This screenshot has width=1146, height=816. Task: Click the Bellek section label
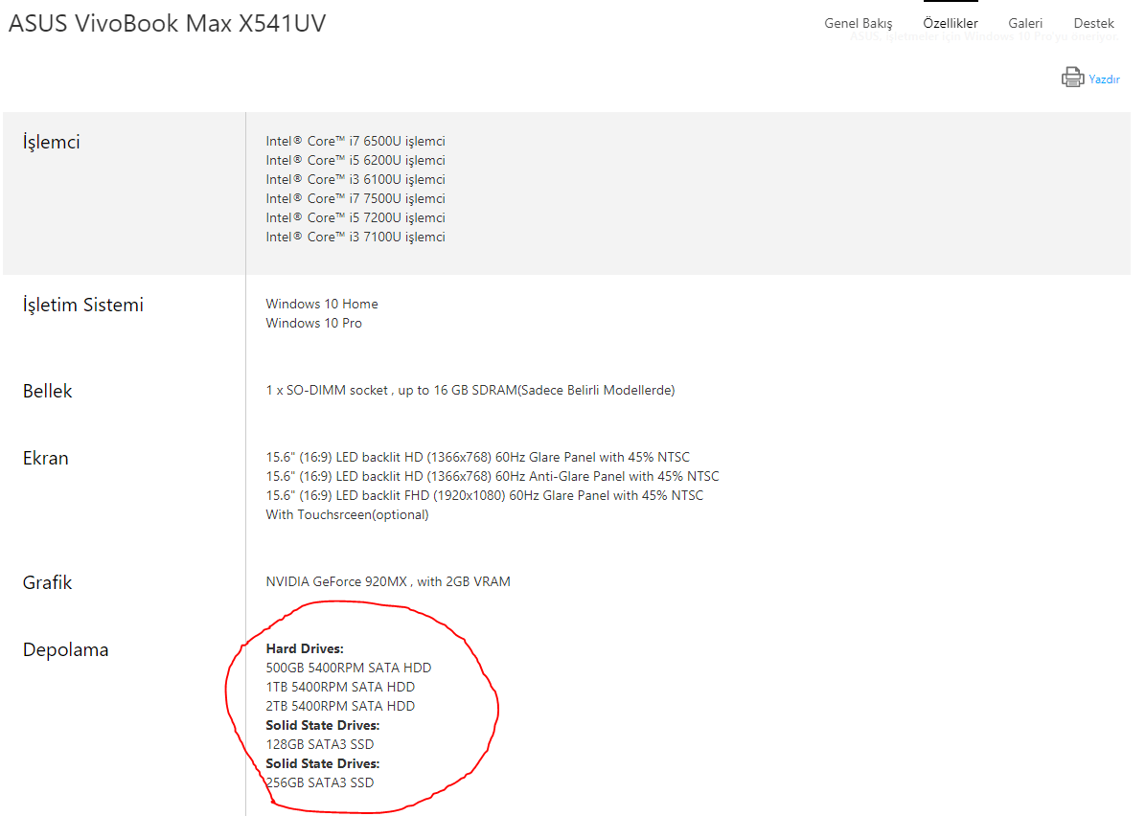pos(48,391)
